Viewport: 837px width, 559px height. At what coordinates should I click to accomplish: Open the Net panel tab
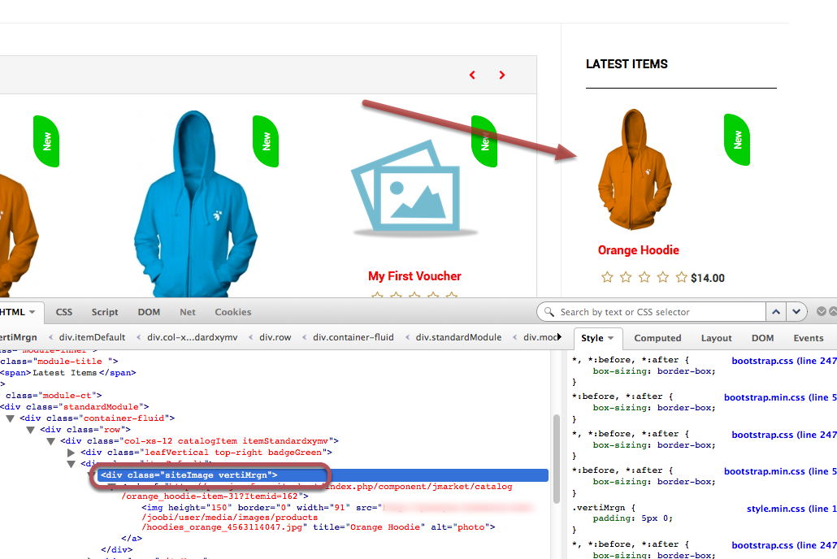coord(188,312)
